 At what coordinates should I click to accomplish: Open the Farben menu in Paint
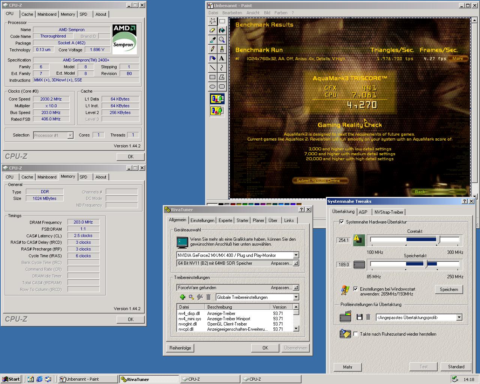coord(281,13)
